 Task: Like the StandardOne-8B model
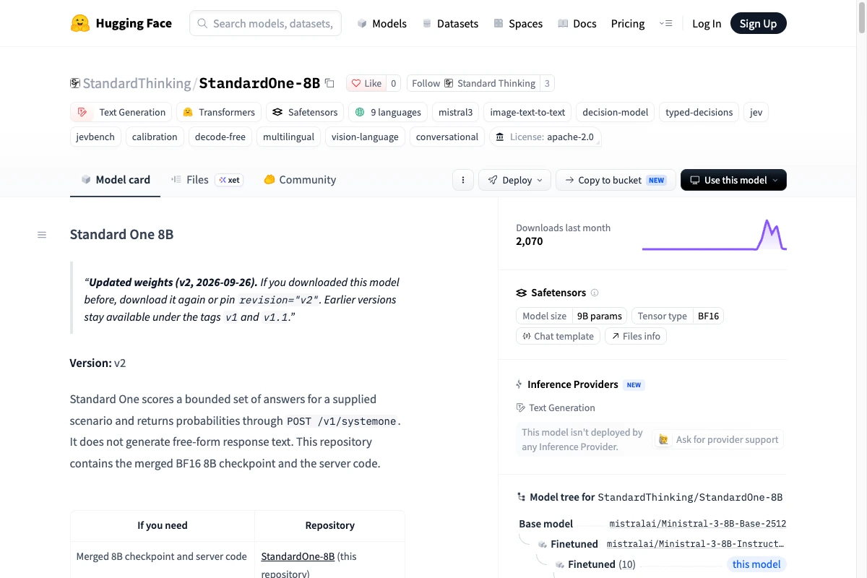click(366, 83)
